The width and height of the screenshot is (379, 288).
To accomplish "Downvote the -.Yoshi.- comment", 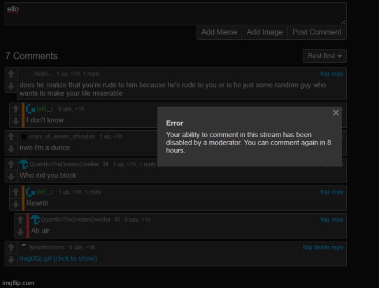I will pos(11,86).
